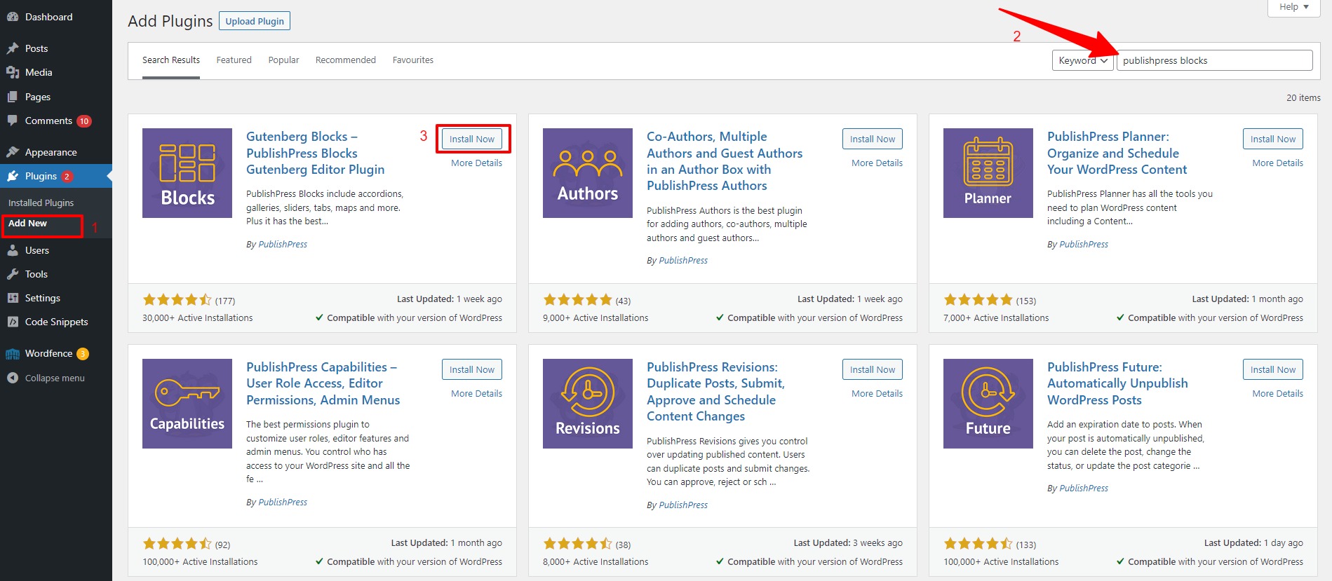This screenshot has height=581, width=1332.
Task: Install PublishPress Revisions plugin now
Action: (x=873, y=369)
